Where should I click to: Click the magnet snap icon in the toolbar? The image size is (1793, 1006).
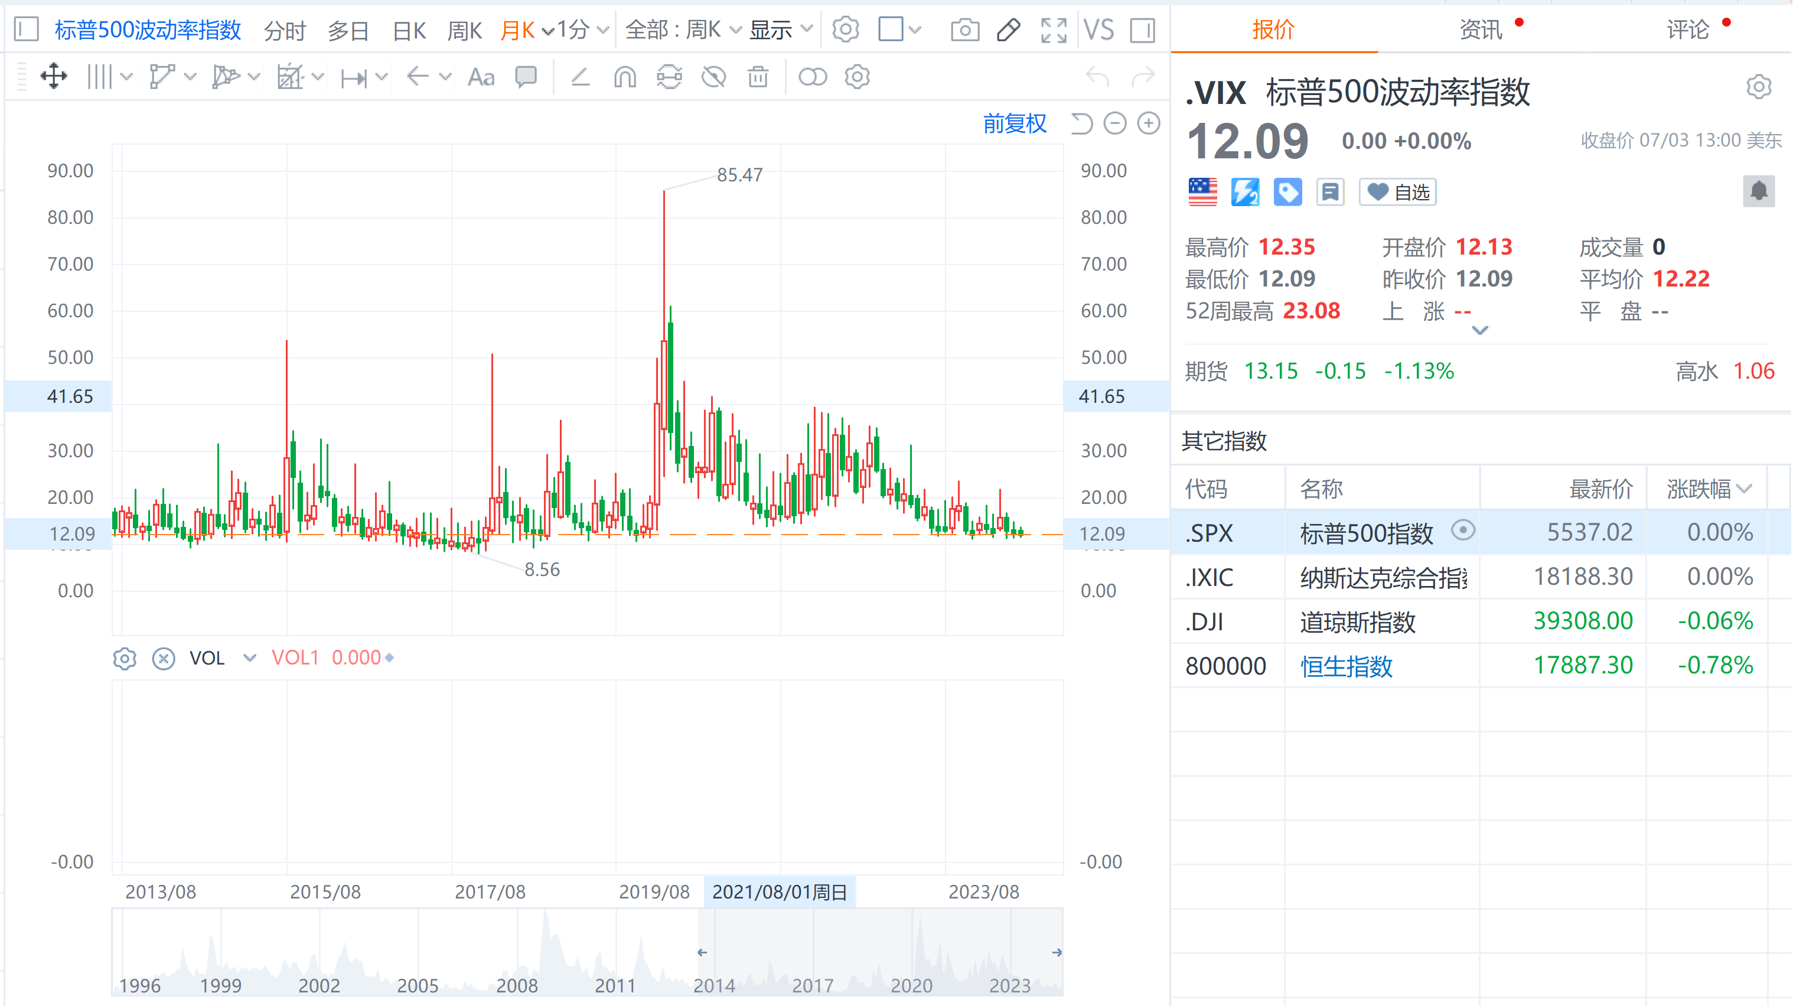(624, 77)
